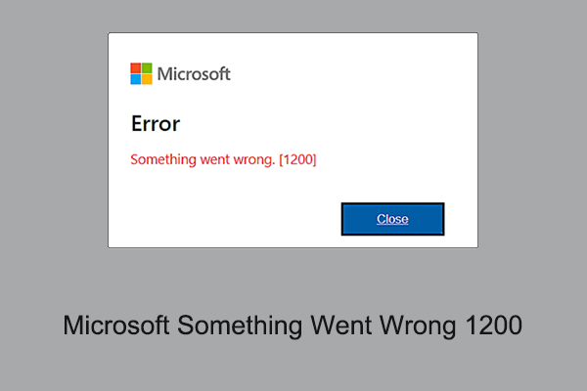Click the red square of the Microsoft logo
This screenshot has height=391, width=587.
(x=136, y=68)
